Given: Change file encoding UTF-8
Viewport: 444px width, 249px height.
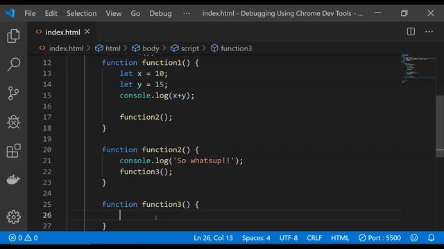Looking at the screenshot, I should tap(289, 238).
